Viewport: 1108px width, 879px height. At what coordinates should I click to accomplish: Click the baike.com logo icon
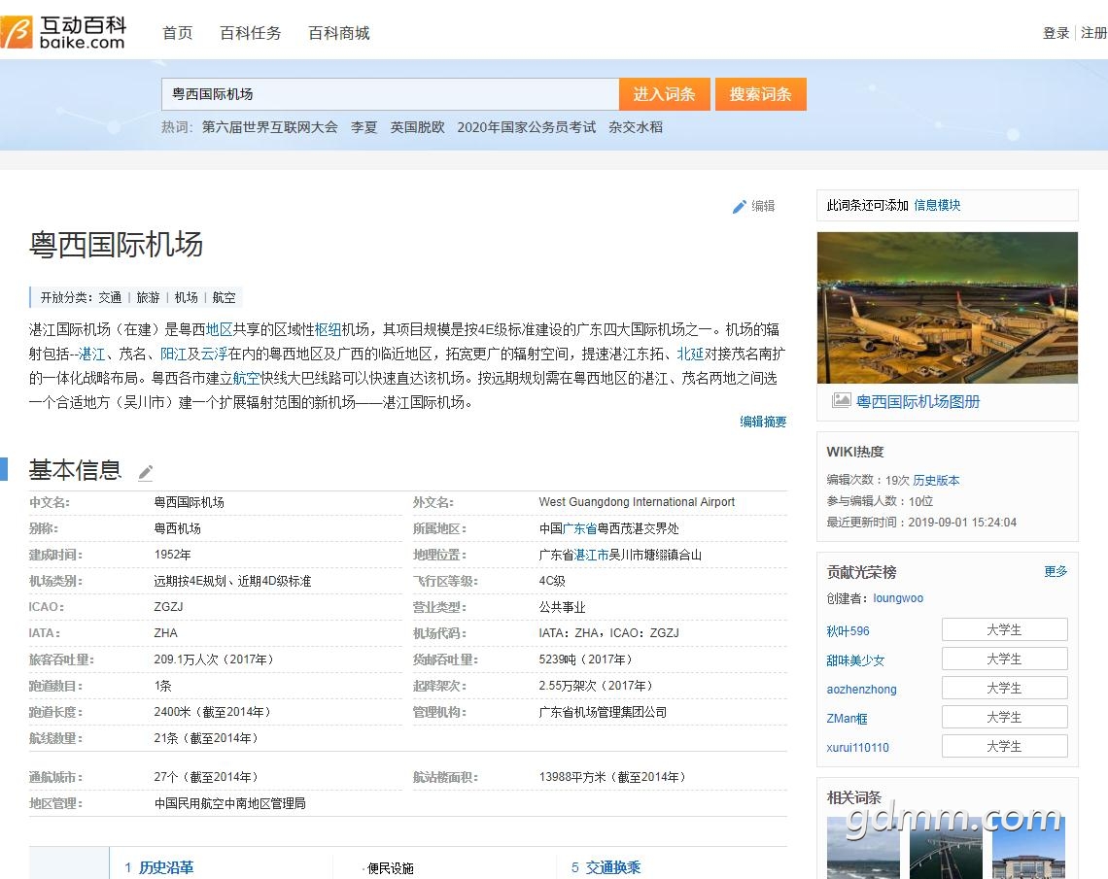[17, 32]
